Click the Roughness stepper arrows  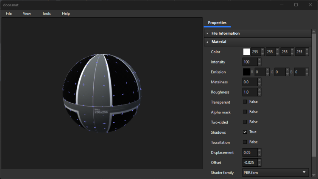click(259, 92)
